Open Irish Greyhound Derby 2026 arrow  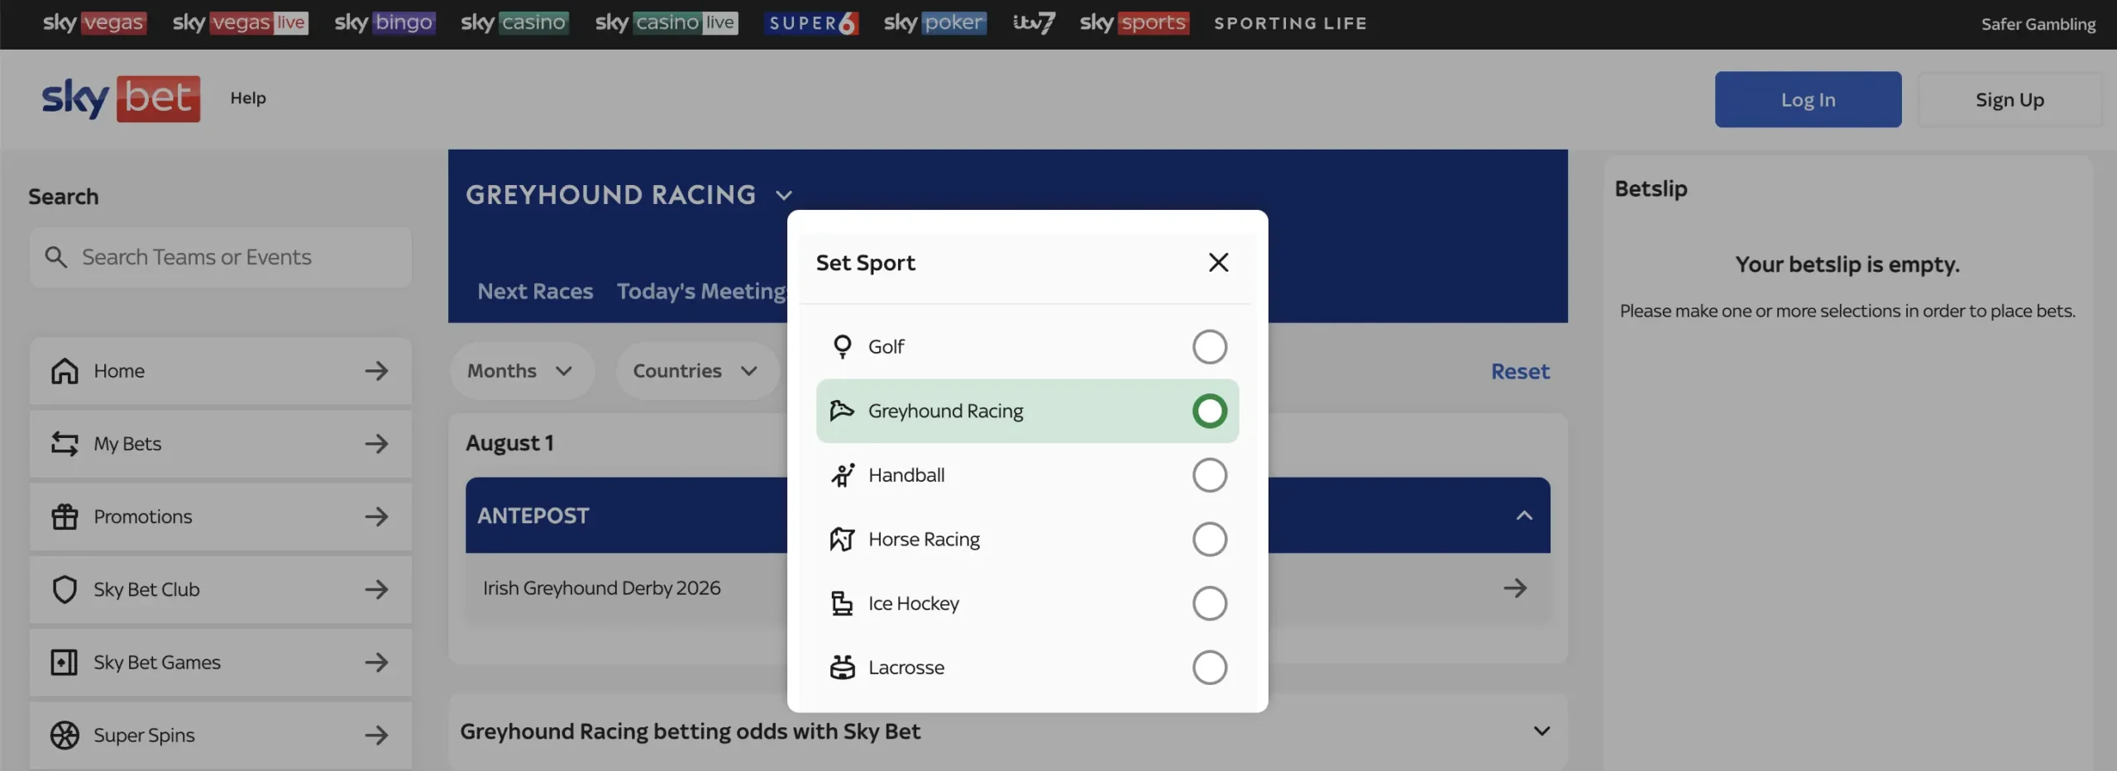tap(1515, 588)
